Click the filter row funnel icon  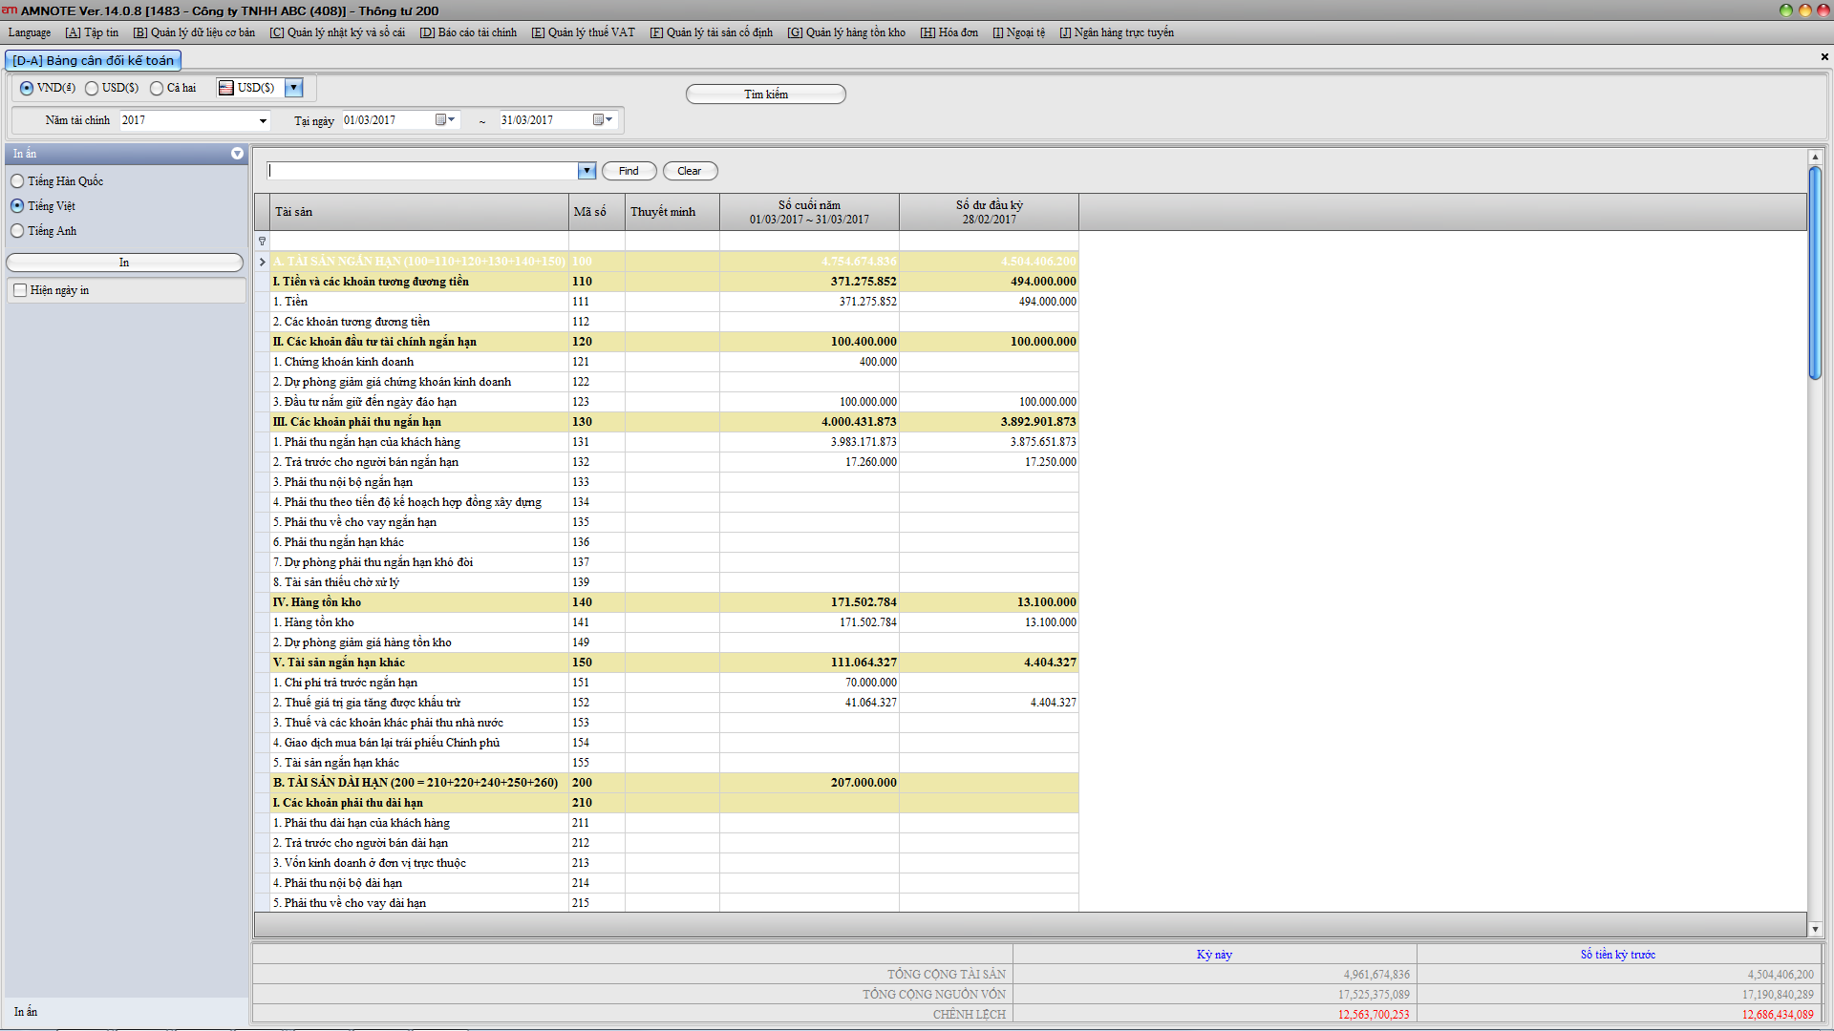[263, 242]
